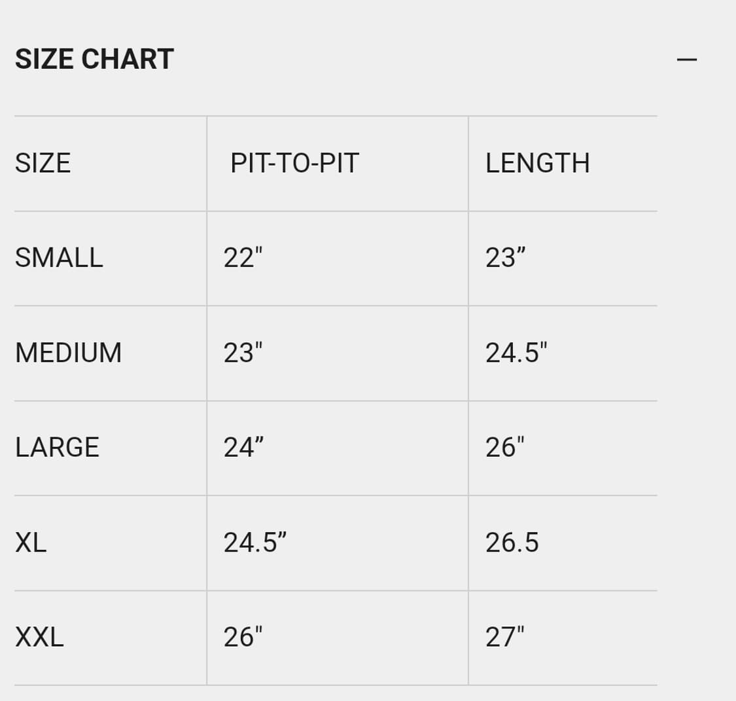Click the 23" pit-to-pit value for Medium
This screenshot has height=701, width=736.
(243, 353)
